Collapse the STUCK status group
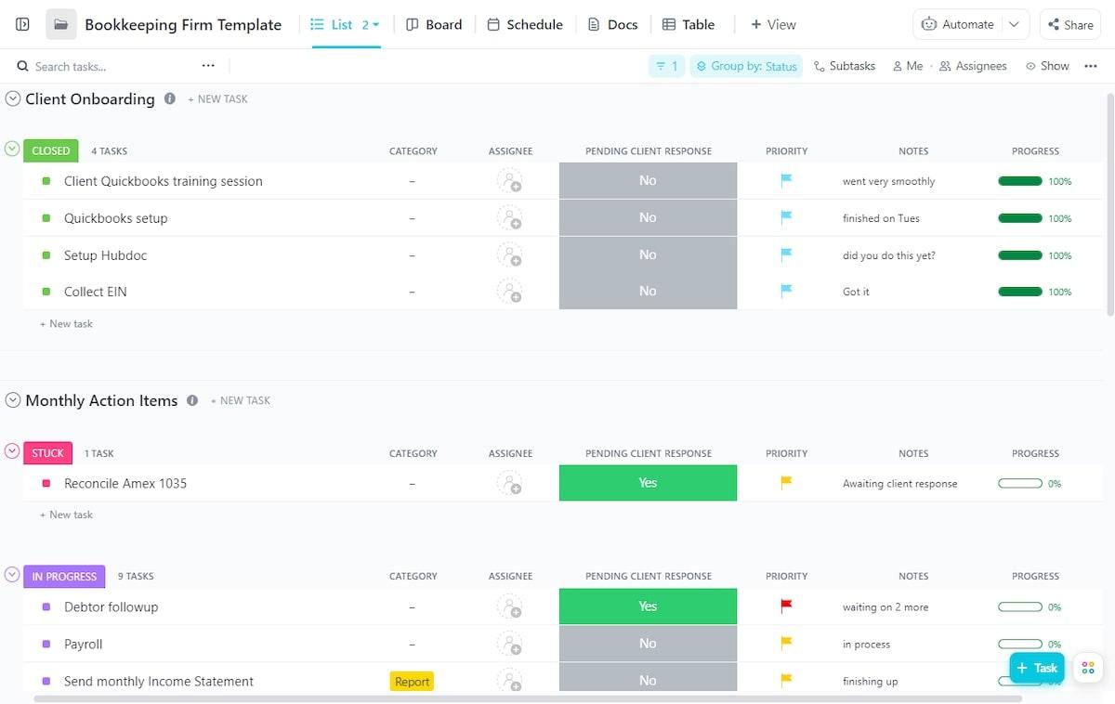1115x704 pixels. (x=12, y=451)
